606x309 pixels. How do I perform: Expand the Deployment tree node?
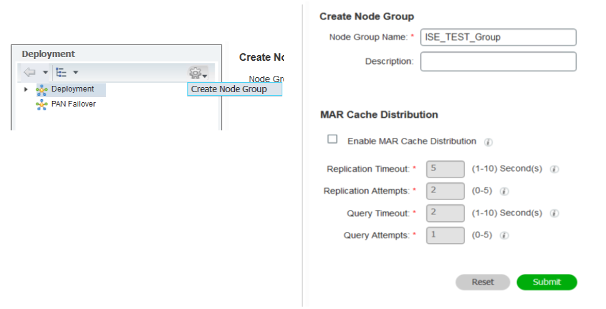[x=26, y=90]
